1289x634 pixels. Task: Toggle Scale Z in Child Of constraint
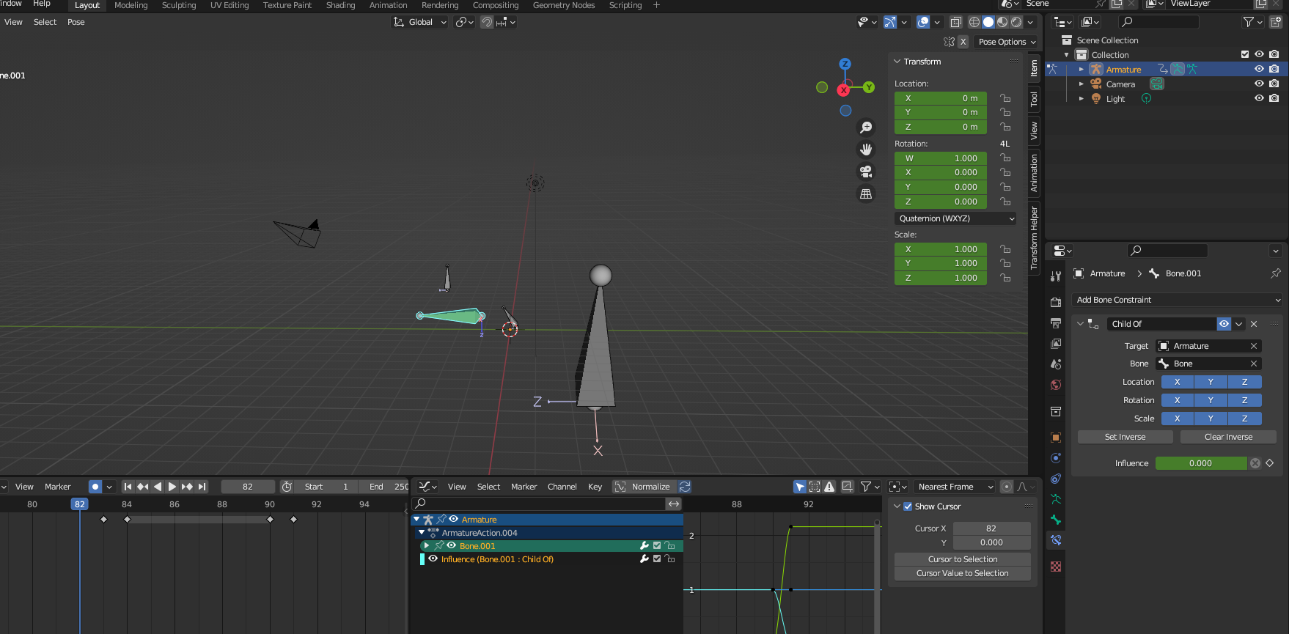click(x=1244, y=419)
